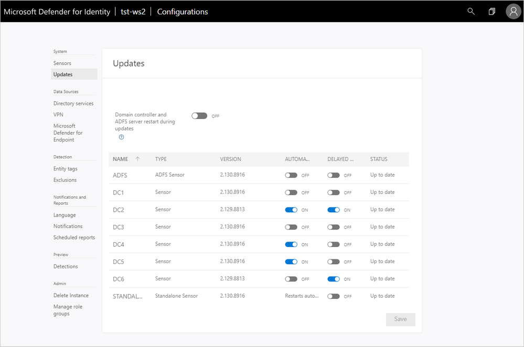
Task: Enable delayed update for DC1
Action: (x=334, y=192)
